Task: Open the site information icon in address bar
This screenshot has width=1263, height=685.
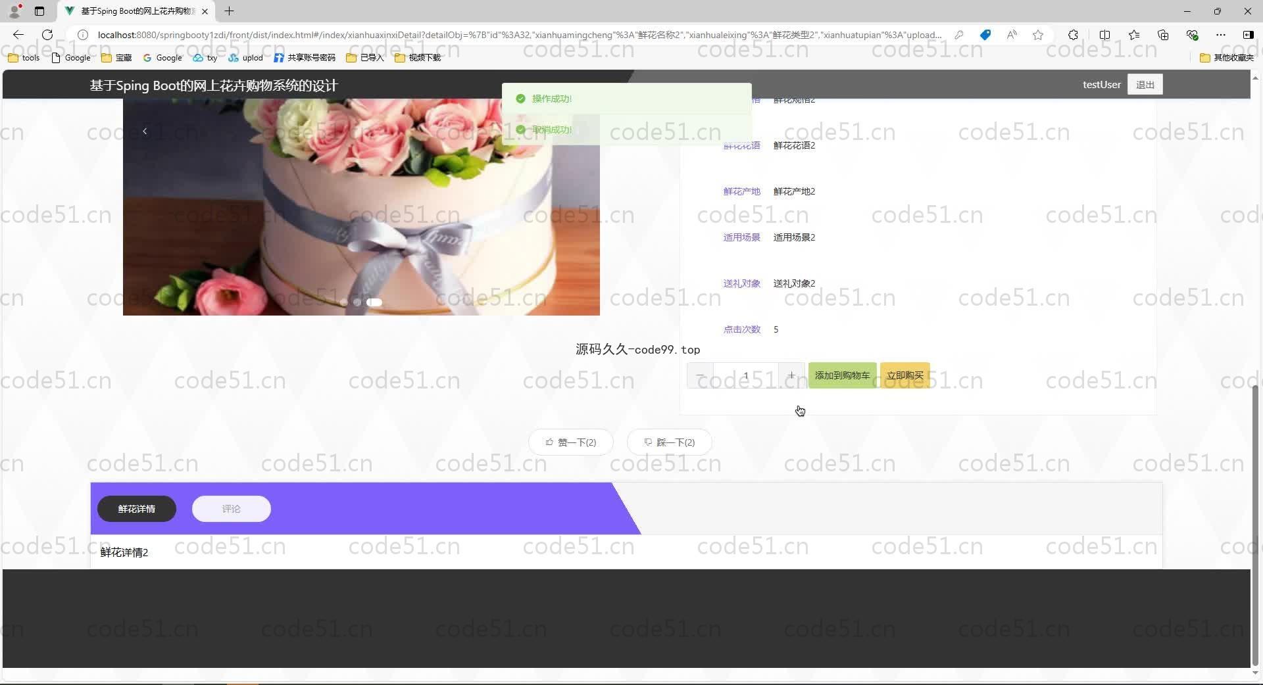Action: 83,35
